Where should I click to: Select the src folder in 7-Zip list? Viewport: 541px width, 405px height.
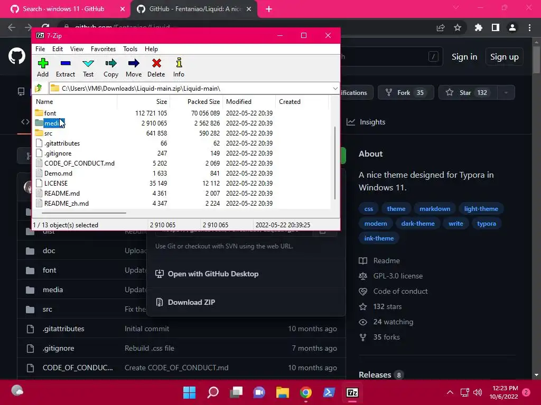click(x=48, y=133)
